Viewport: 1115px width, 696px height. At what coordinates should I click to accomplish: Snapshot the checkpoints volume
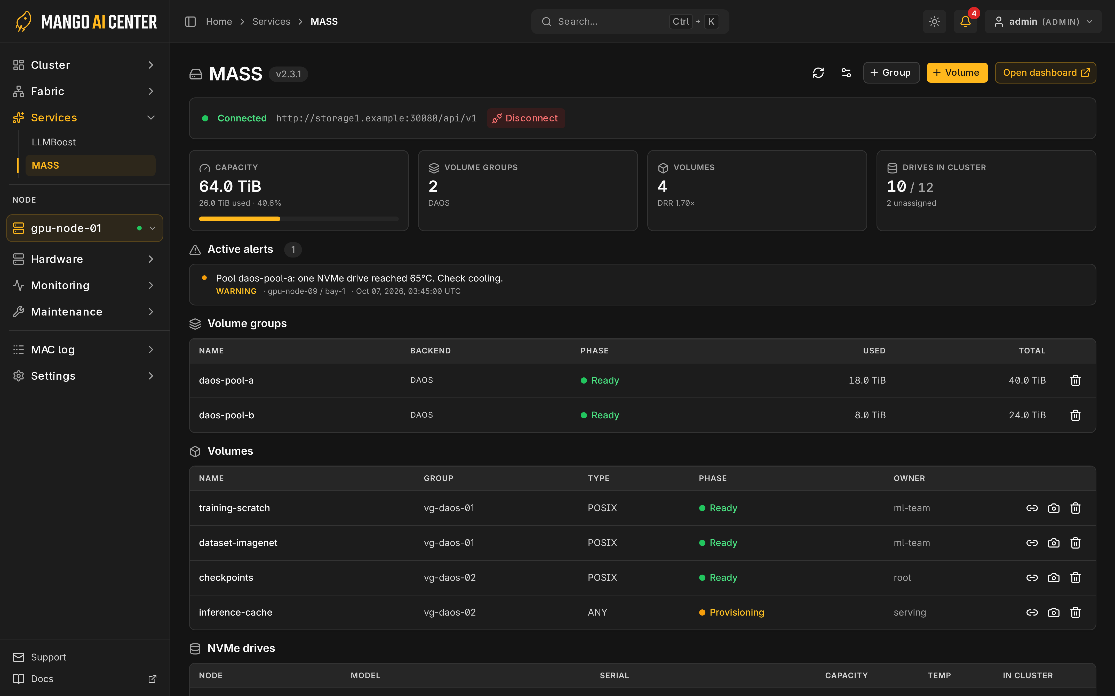coord(1054,578)
